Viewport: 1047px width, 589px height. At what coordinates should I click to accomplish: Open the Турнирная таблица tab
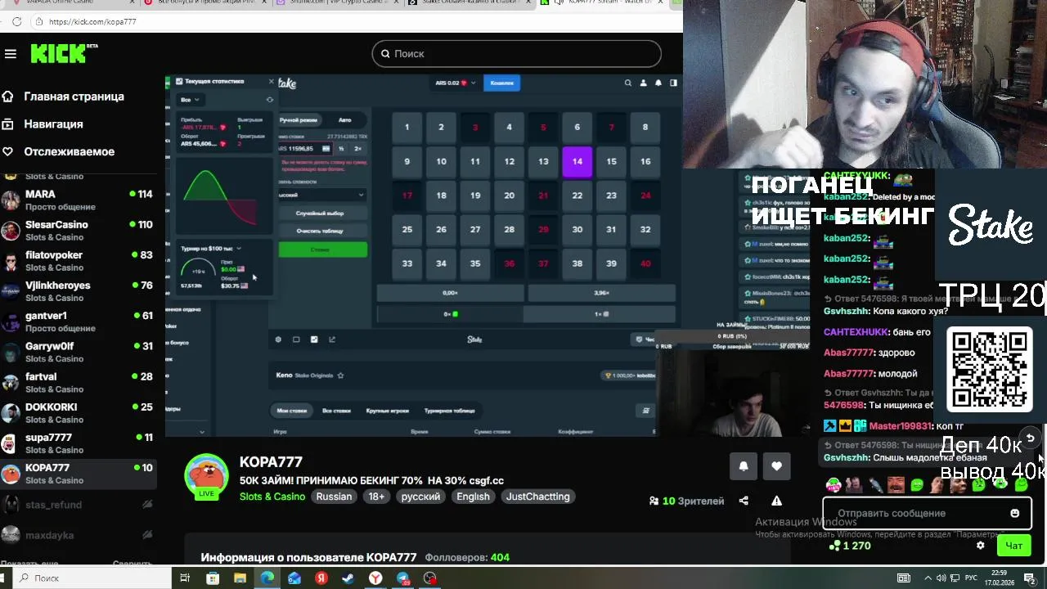point(449,411)
